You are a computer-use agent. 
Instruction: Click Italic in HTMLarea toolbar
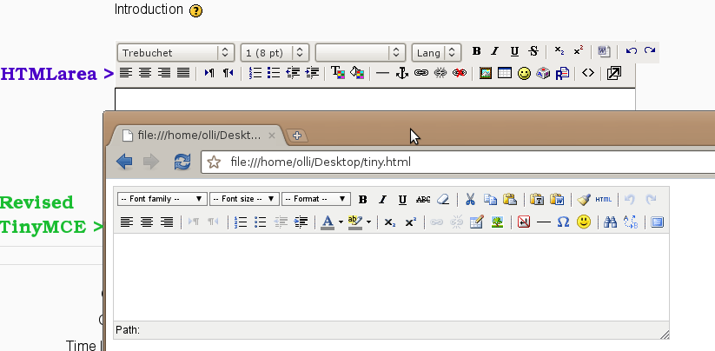click(494, 51)
